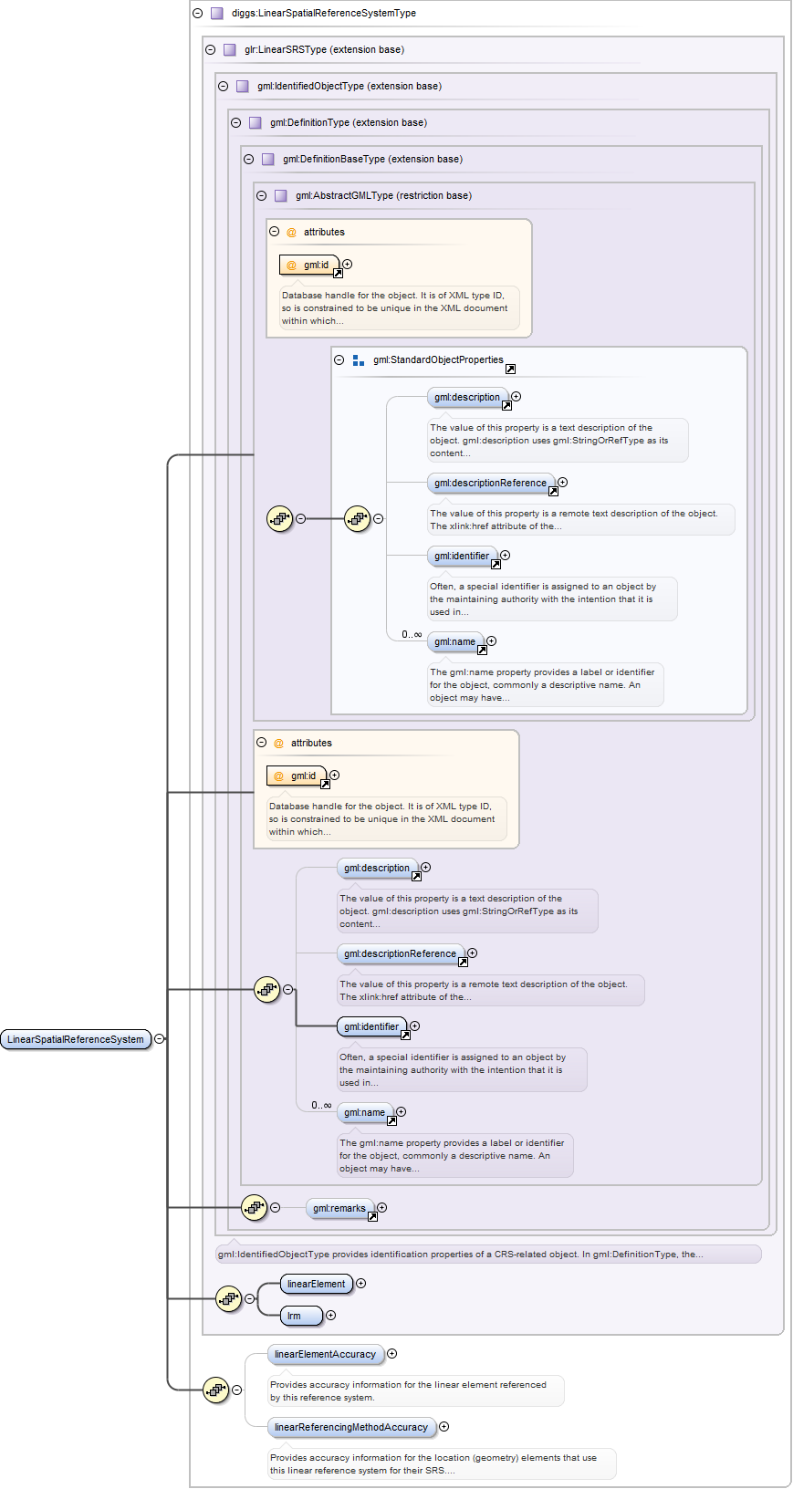Select the gml:remarks element box
The height and width of the screenshot is (1489, 793).
339,1209
